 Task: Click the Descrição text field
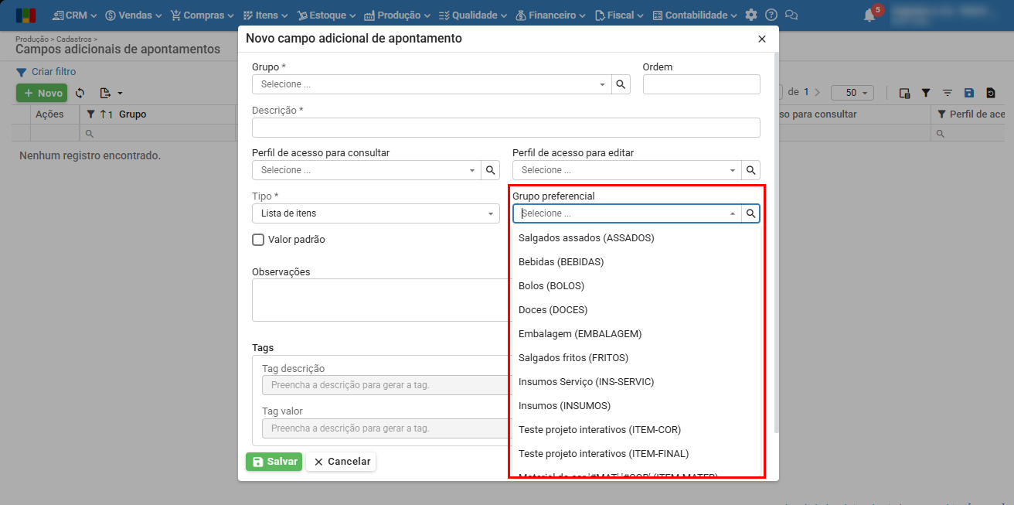(x=505, y=128)
